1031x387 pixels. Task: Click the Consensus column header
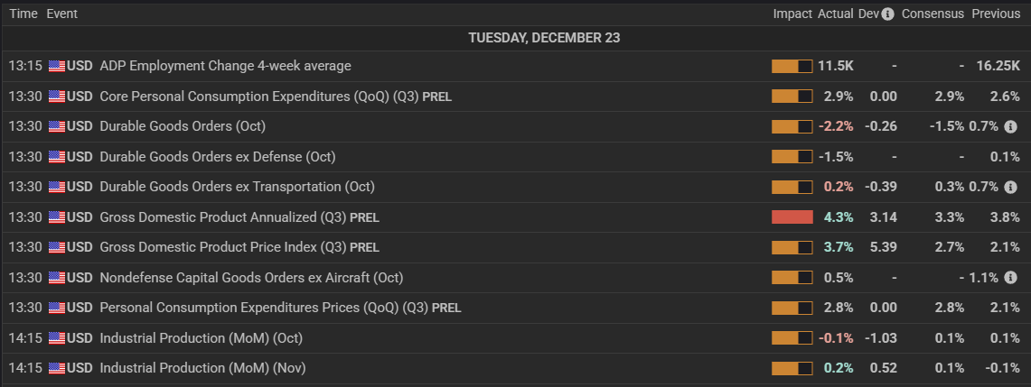tap(933, 14)
